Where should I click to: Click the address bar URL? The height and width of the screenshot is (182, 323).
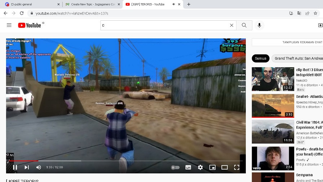pyautogui.click(x=72, y=13)
